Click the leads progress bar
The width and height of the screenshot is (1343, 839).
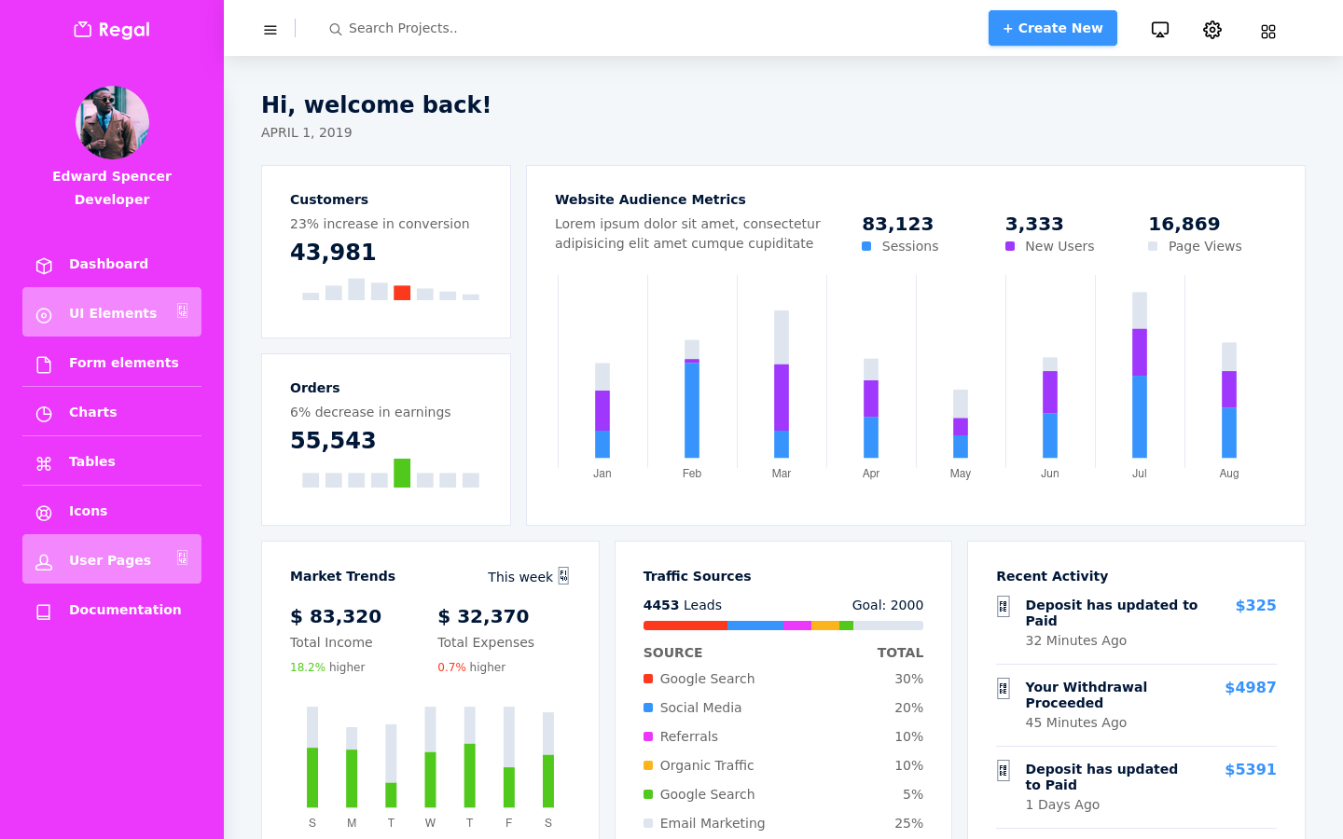783,626
